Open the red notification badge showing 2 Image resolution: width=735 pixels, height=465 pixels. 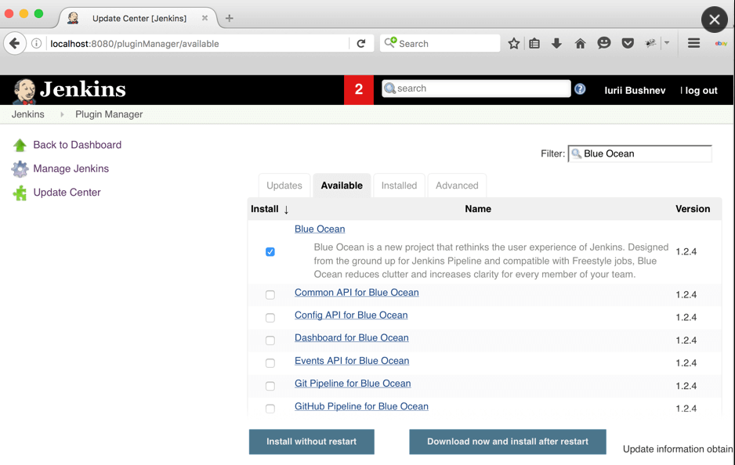click(359, 90)
